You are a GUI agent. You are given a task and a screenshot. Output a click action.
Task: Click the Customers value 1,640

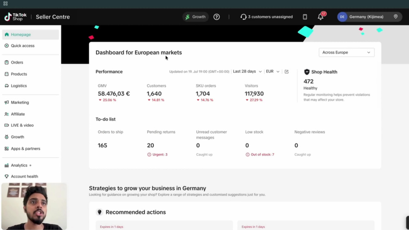click(154, 94)
